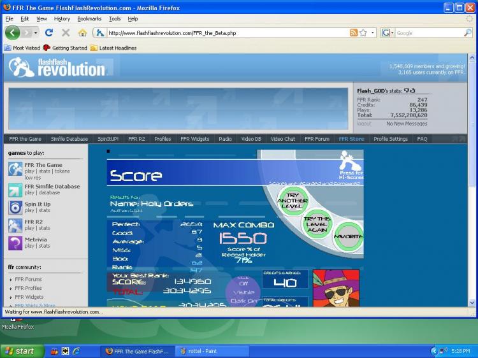This screenshot has height=358, width=478.
Task: Click the FFR Simfile Database sidebar icon
Action: (x=15, y=190)
